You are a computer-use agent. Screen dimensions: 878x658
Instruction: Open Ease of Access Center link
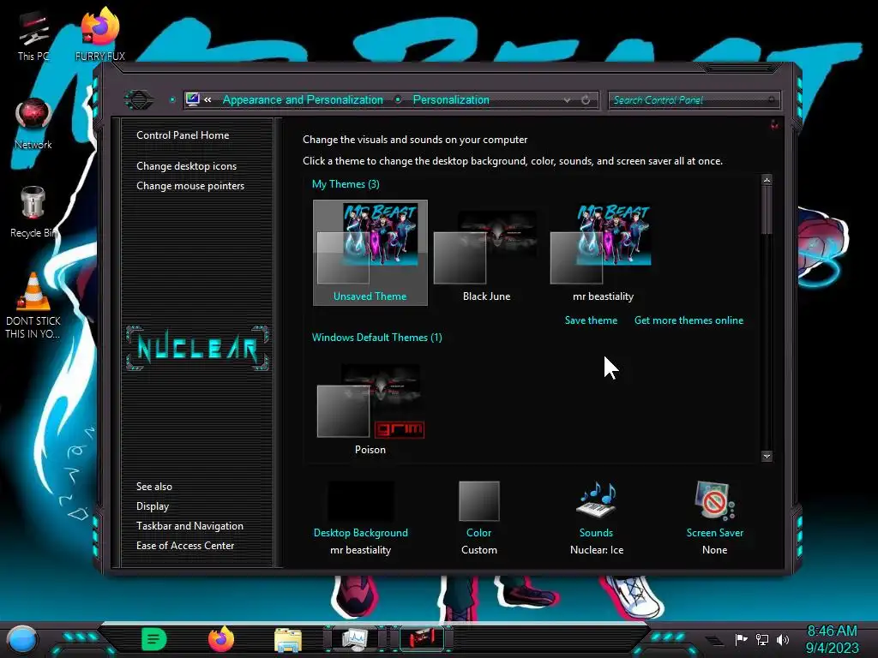pos(185,546)
